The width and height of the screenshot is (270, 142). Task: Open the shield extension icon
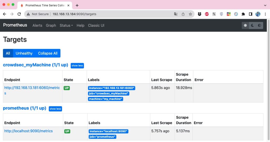pyautogui.click(x=221, y=14)
